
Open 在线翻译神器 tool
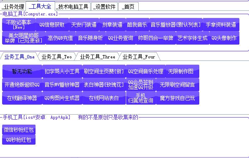[22, 98]
